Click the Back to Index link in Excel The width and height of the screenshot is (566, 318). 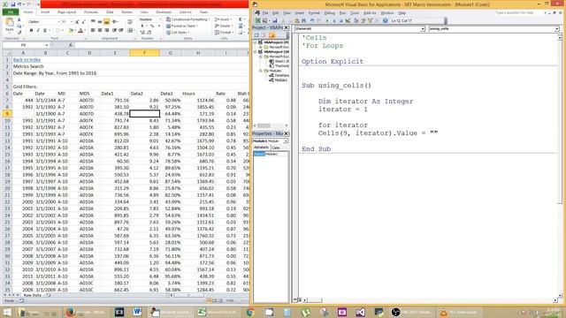point(27,60)
